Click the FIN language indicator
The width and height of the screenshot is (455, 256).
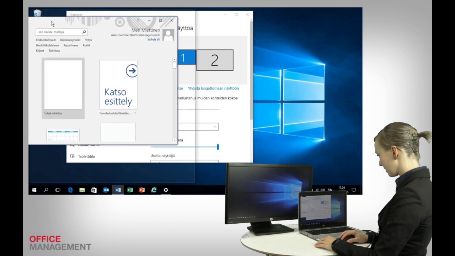click(330, 190)
